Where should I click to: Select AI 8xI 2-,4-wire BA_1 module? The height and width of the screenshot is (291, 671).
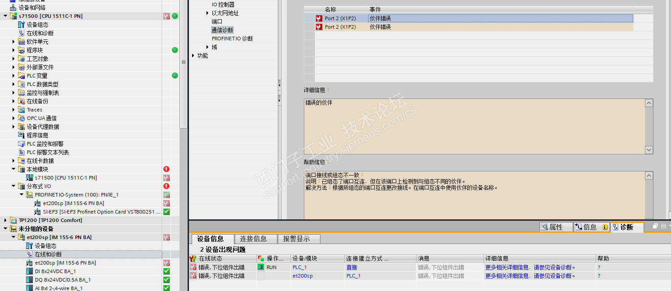coord(58,288)
